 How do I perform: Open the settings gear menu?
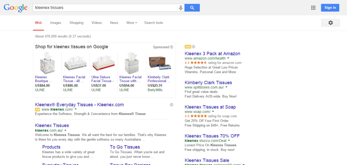click(x=330, y=23)
